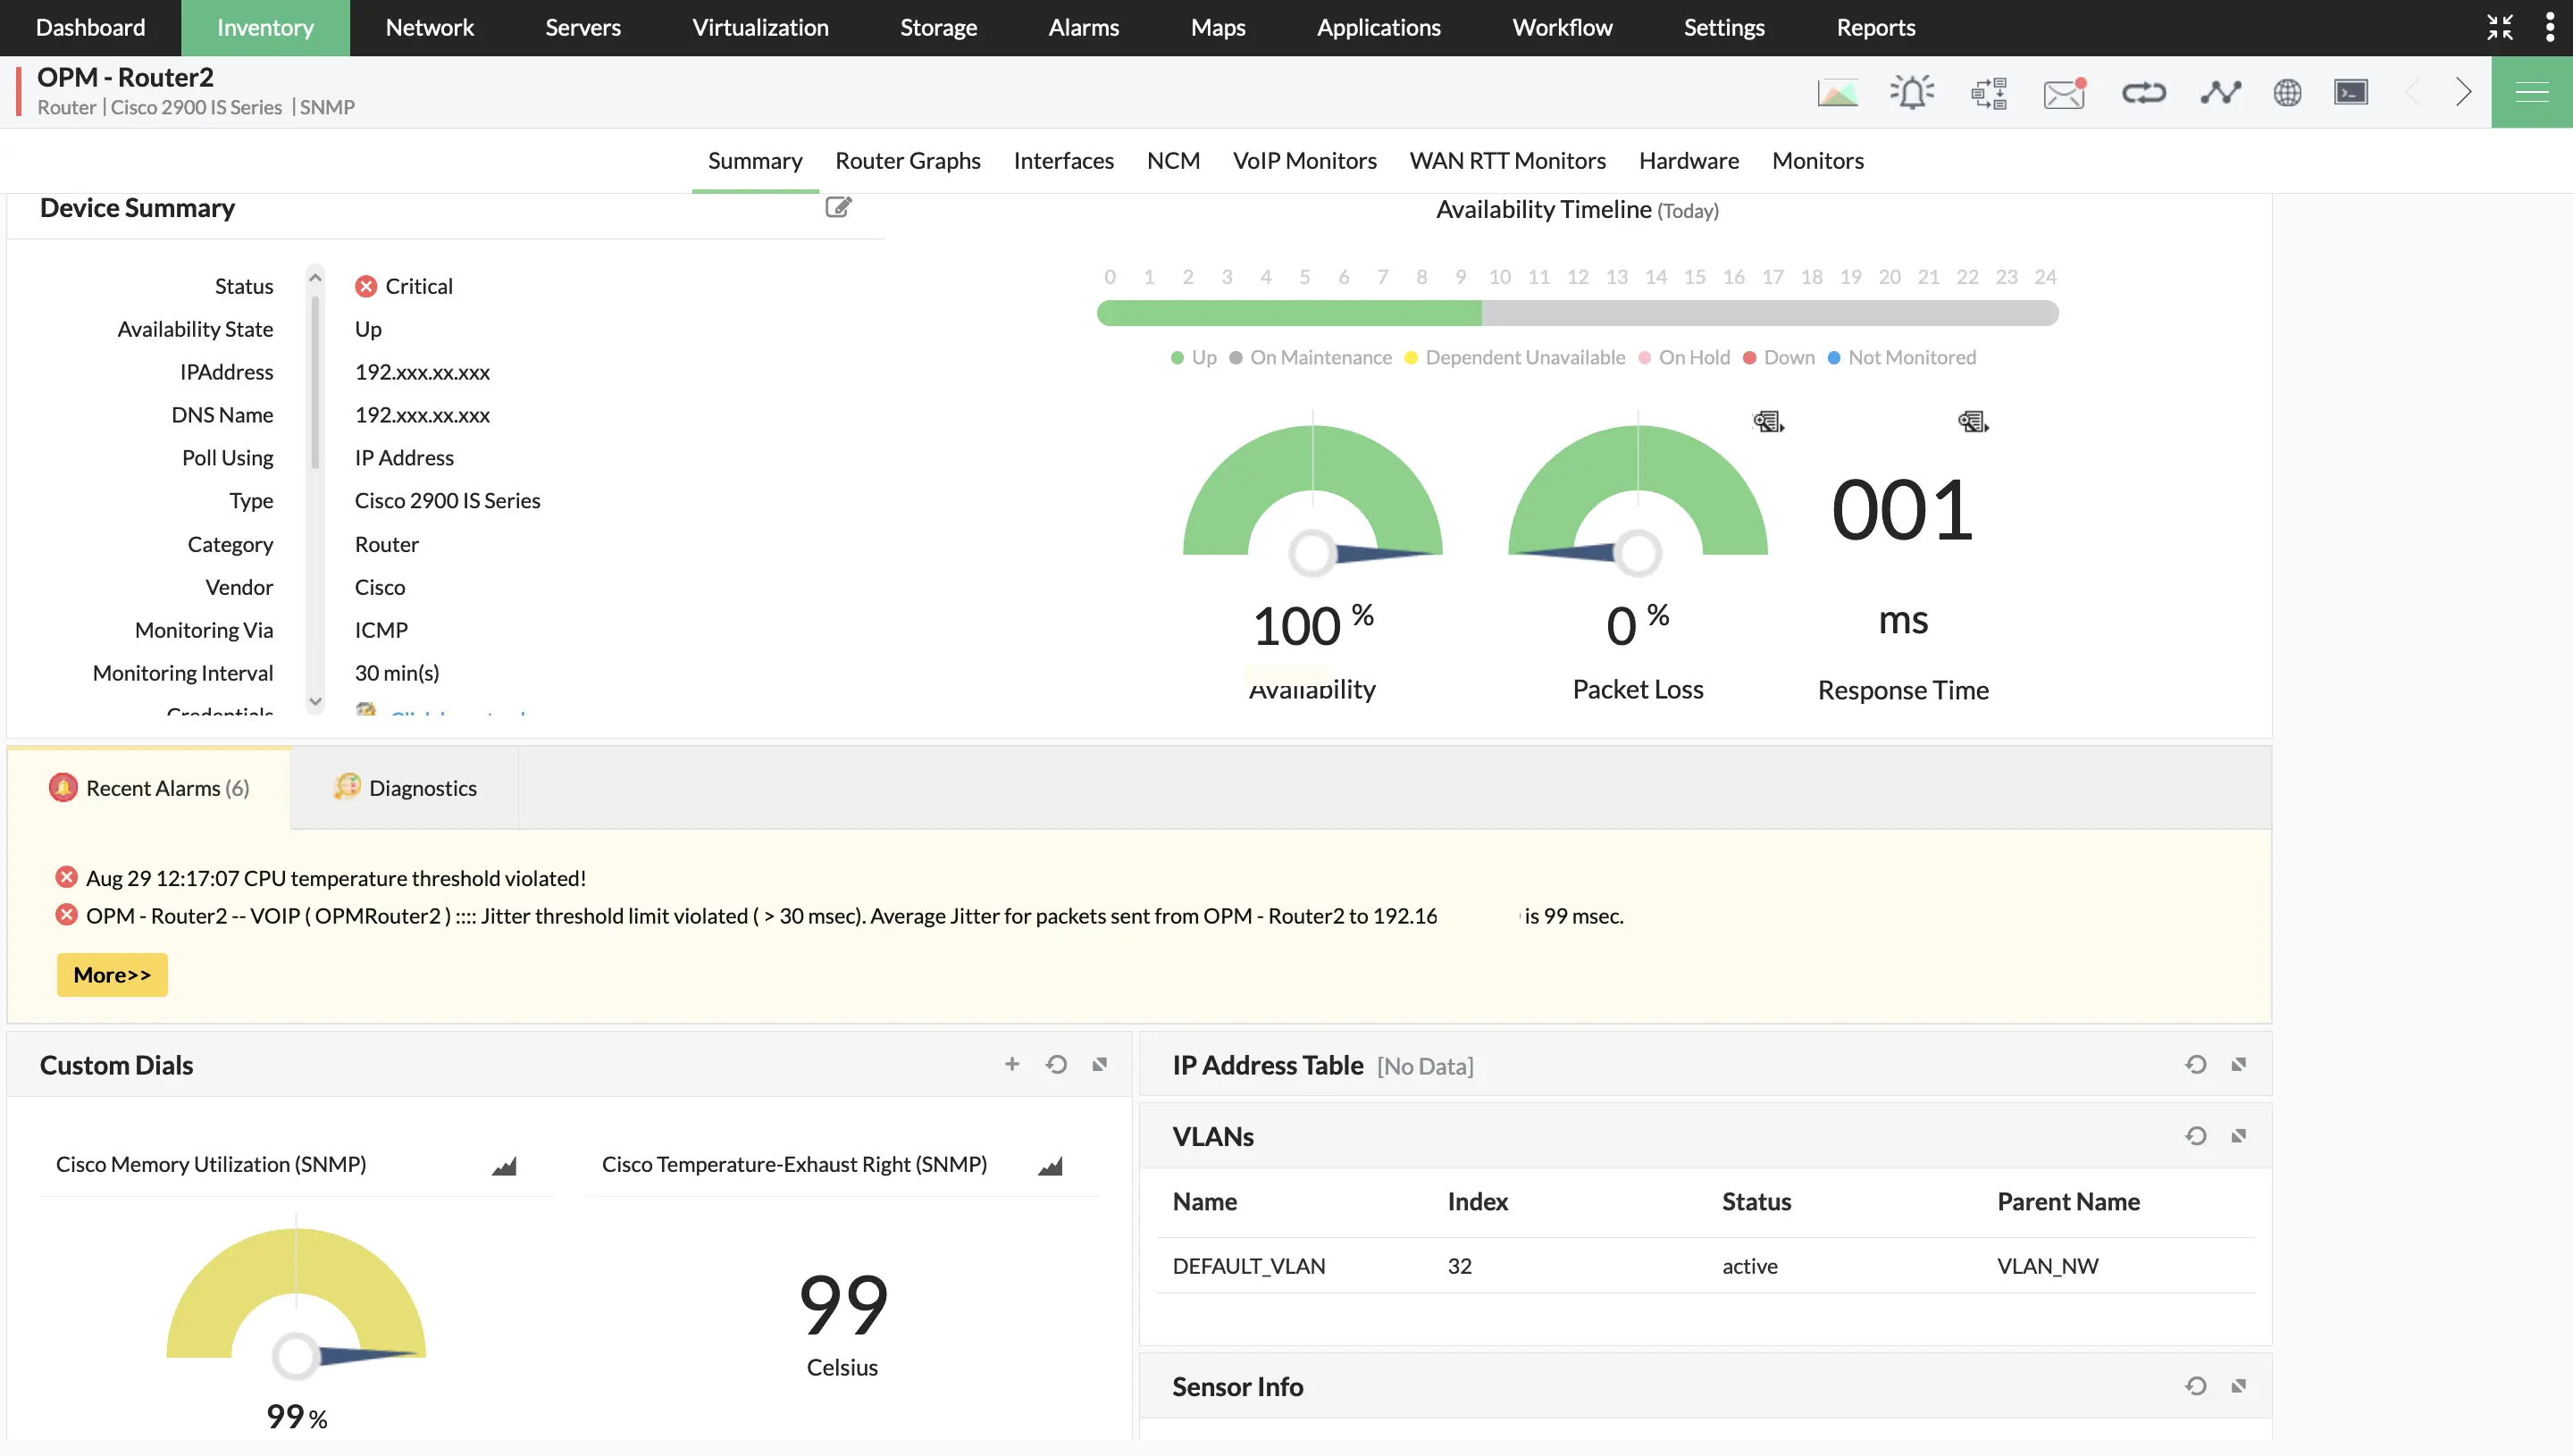Refresh the VLANs widget
This screenshot has width=2573, height=1456.
(2195, 1136)
